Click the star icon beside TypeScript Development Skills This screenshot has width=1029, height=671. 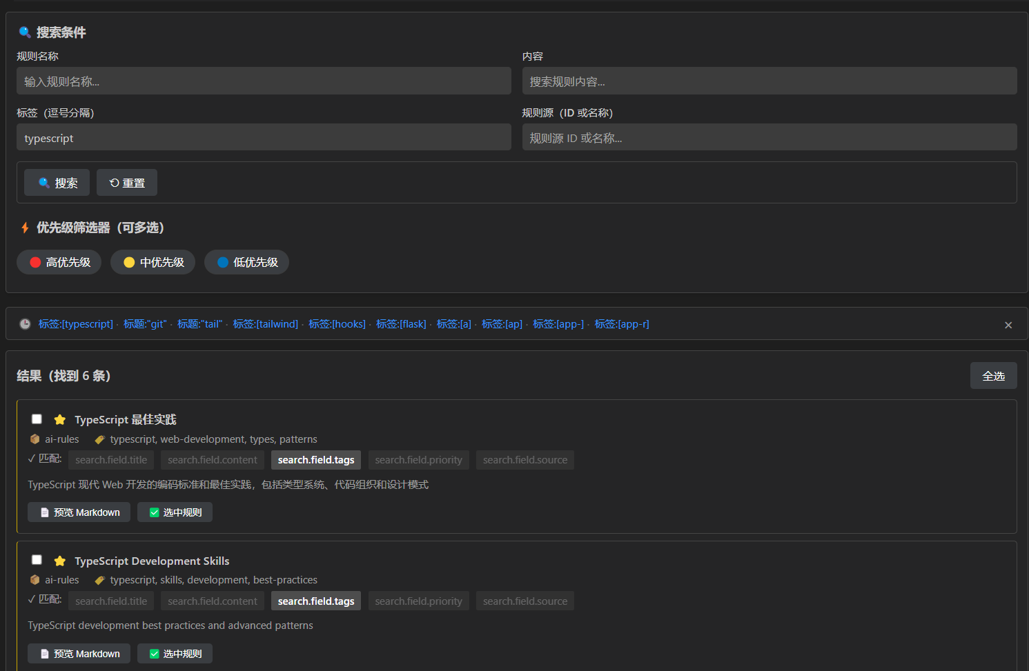(x=60, y=561)
